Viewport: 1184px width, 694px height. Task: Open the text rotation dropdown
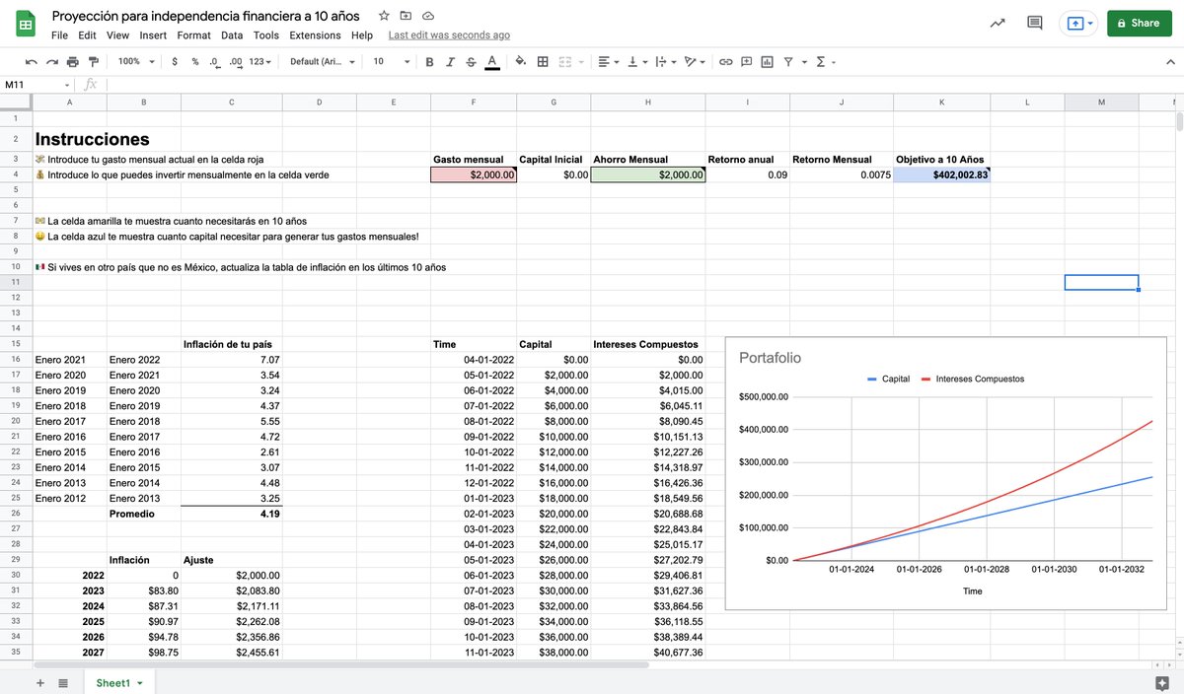tap(695, 62)
